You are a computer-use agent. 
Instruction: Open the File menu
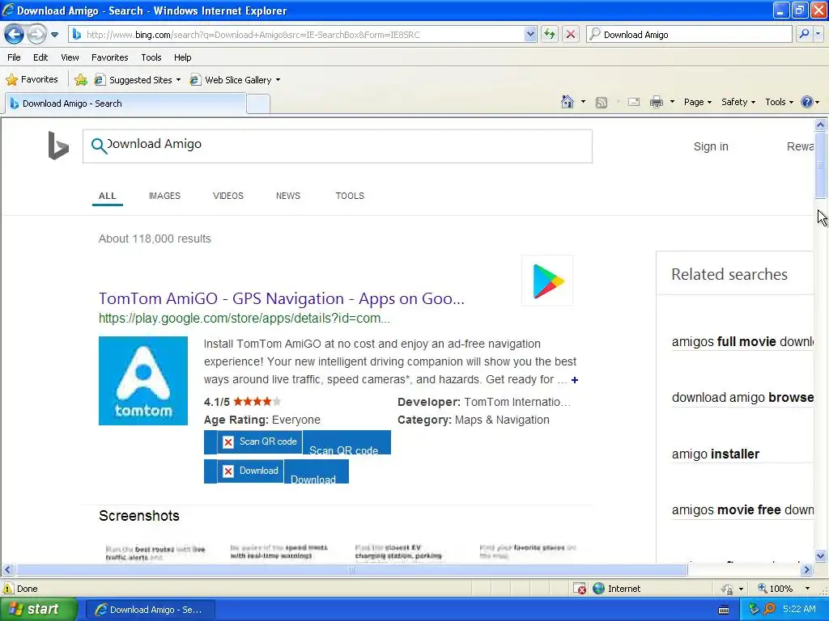point(15,57)
